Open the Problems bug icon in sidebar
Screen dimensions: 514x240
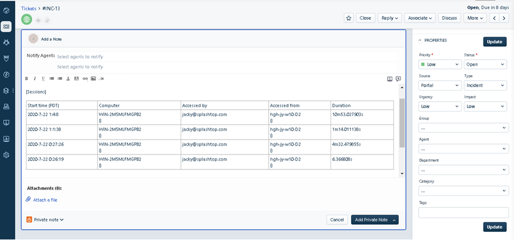coord(6,42)
